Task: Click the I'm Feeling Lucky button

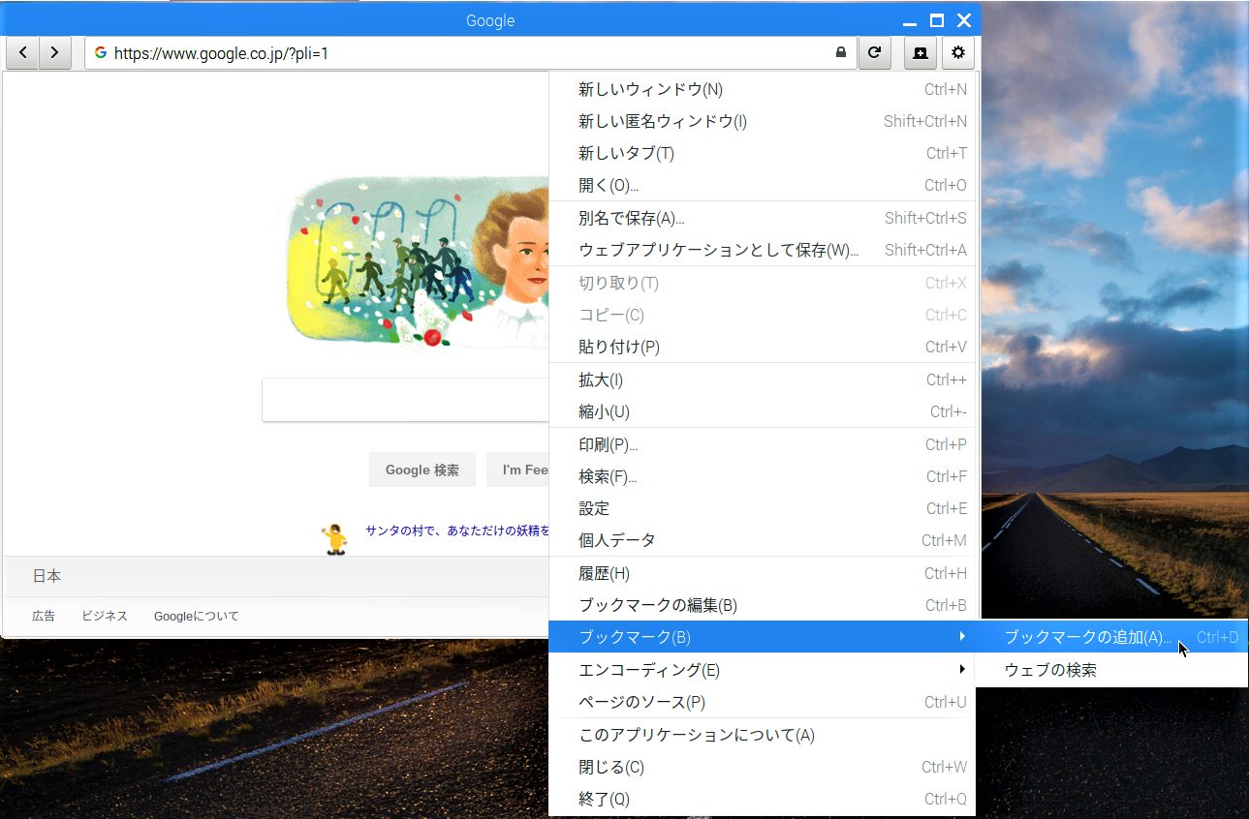Action: [x=518, y=470]
